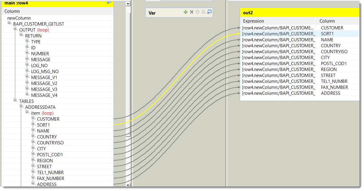Select CITY in the input tree
The image size is (364, 191).
(41, 149)
